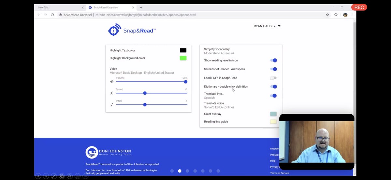Click the Don Johnston round logo
This screenshot has height=180, width=391.
(92, 152)
